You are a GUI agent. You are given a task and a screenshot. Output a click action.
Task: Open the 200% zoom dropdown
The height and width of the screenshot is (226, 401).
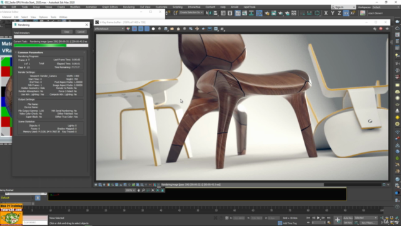[x=130, y=190]
